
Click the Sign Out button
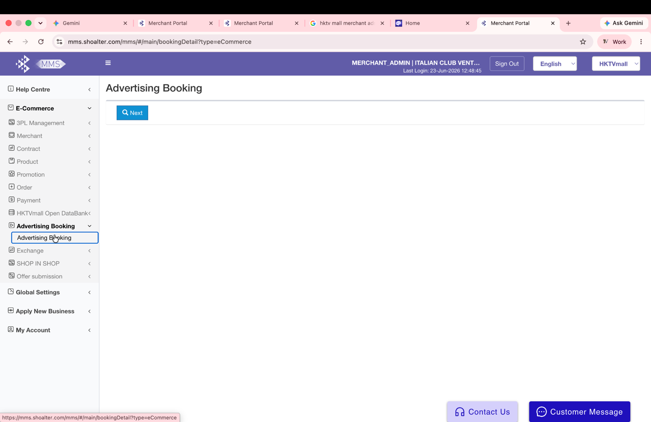coord(507,64)
